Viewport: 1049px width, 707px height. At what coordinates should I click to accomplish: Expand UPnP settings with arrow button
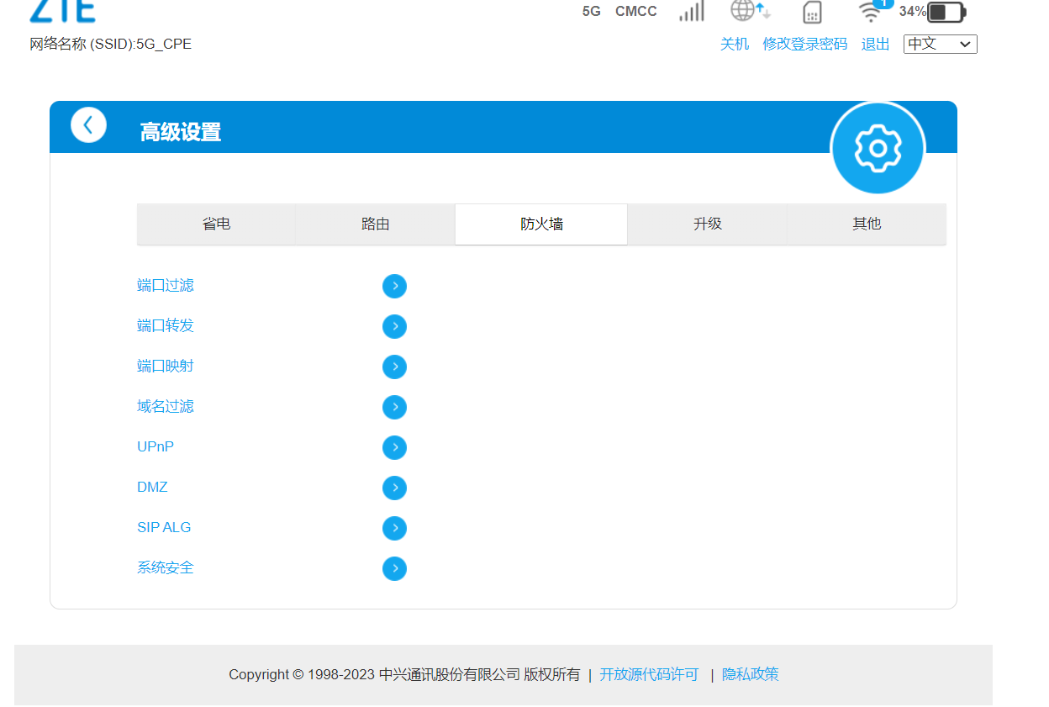pos(394,448)
